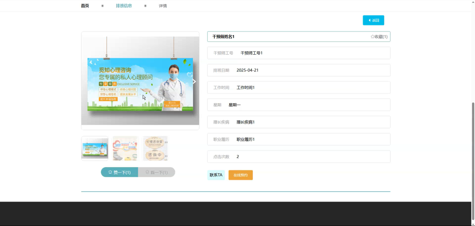Select second thumbnail image
Screen dimensions: 475x226
coord(125,148)
